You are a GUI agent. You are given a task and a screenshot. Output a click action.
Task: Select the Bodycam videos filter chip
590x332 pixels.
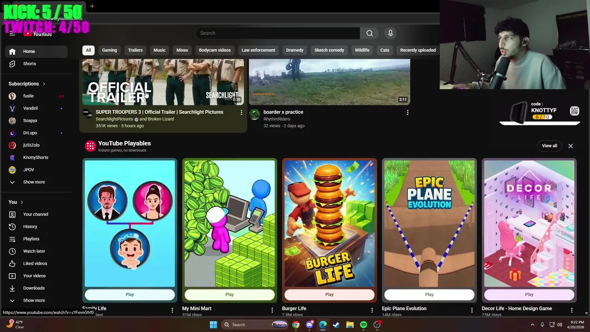pyautogui.click(x=215, y=50)
